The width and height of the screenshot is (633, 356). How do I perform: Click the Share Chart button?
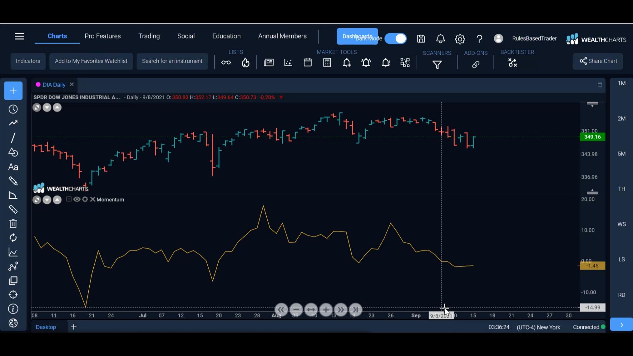point(598,61)
